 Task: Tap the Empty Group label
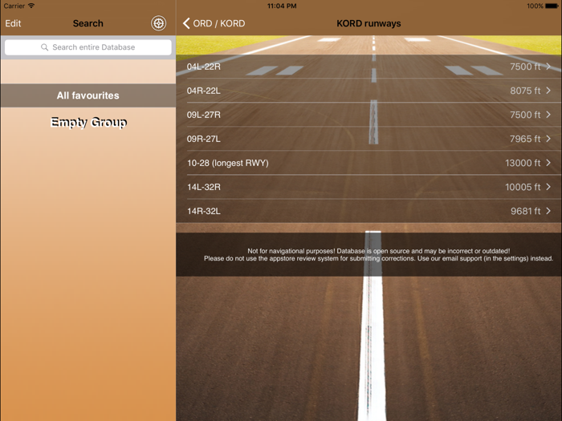pyautogui.click(x=88, y=122)
